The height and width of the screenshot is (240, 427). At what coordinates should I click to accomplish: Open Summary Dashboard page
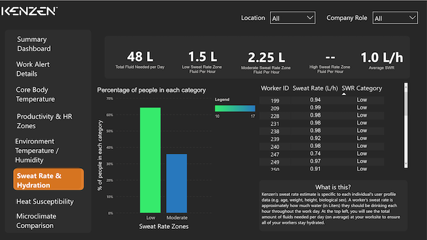pyautogui.click(x=34, y=44)
